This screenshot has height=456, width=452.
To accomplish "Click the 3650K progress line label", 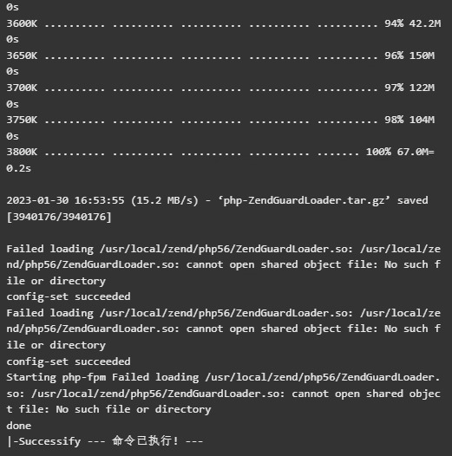I will [x=22, y=55].
